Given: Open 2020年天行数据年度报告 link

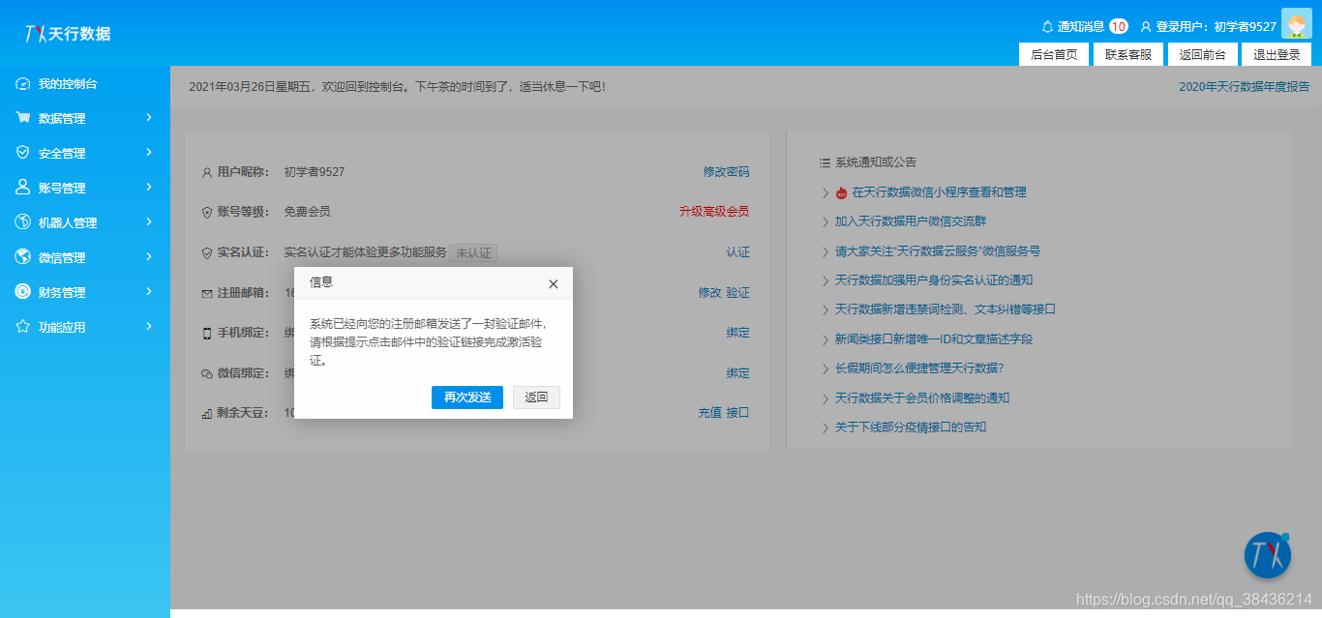Looking at the screenshot, I should [x=1245, y=87].
